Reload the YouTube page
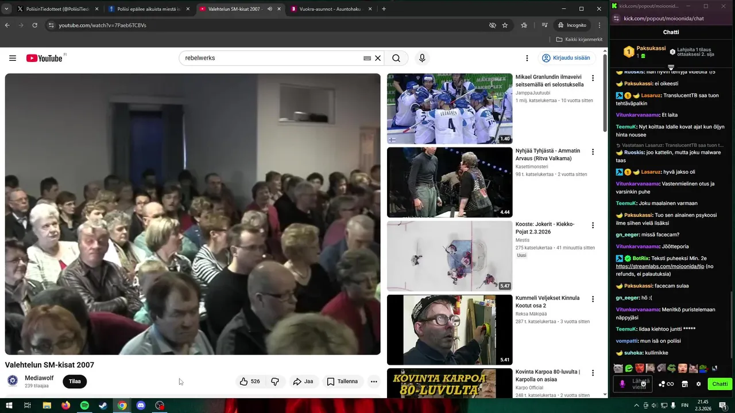The height and width of the screenshot is (413, 735). (x=34, y=25)
